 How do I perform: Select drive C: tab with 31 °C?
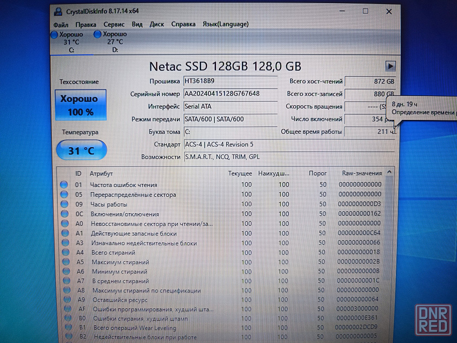pos(71,42)
